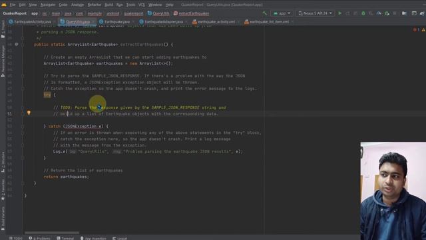Click the extractEarthquakes method breadcrumb
This screenshot has width=426, height=240.
coord(191,13)
